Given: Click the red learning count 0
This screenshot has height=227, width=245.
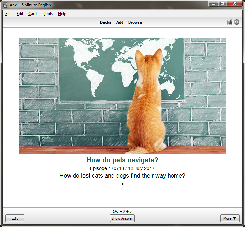Looking at the screenshot, I should point(124,211).
